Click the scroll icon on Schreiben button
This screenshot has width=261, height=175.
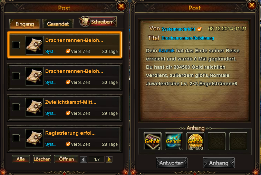click(x=85, y=22)
